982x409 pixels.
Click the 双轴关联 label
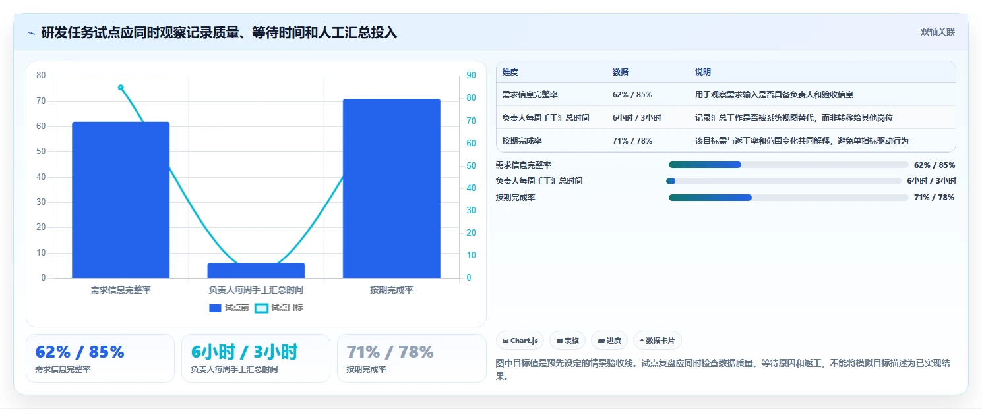click(937, 32)
